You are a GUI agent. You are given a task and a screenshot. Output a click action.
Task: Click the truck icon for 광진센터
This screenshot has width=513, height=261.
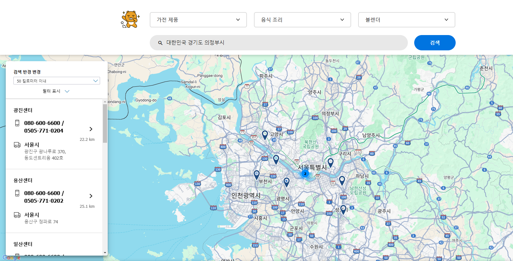[17, 145]
